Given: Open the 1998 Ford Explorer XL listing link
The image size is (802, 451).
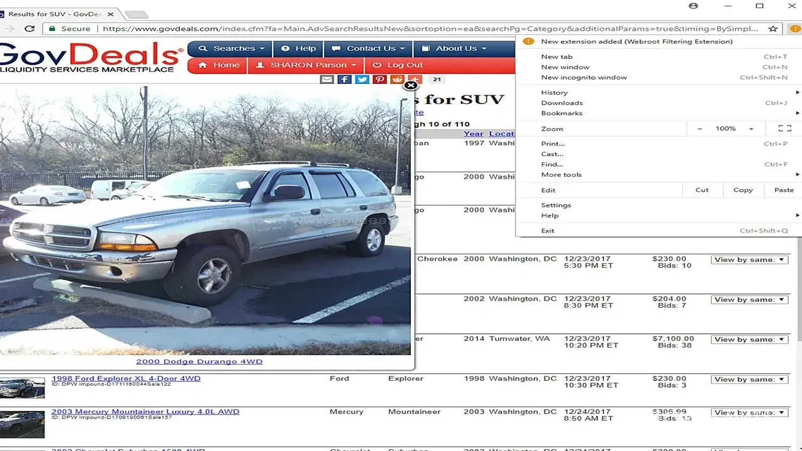Looking at the screenshot, I should pos(126,378).
